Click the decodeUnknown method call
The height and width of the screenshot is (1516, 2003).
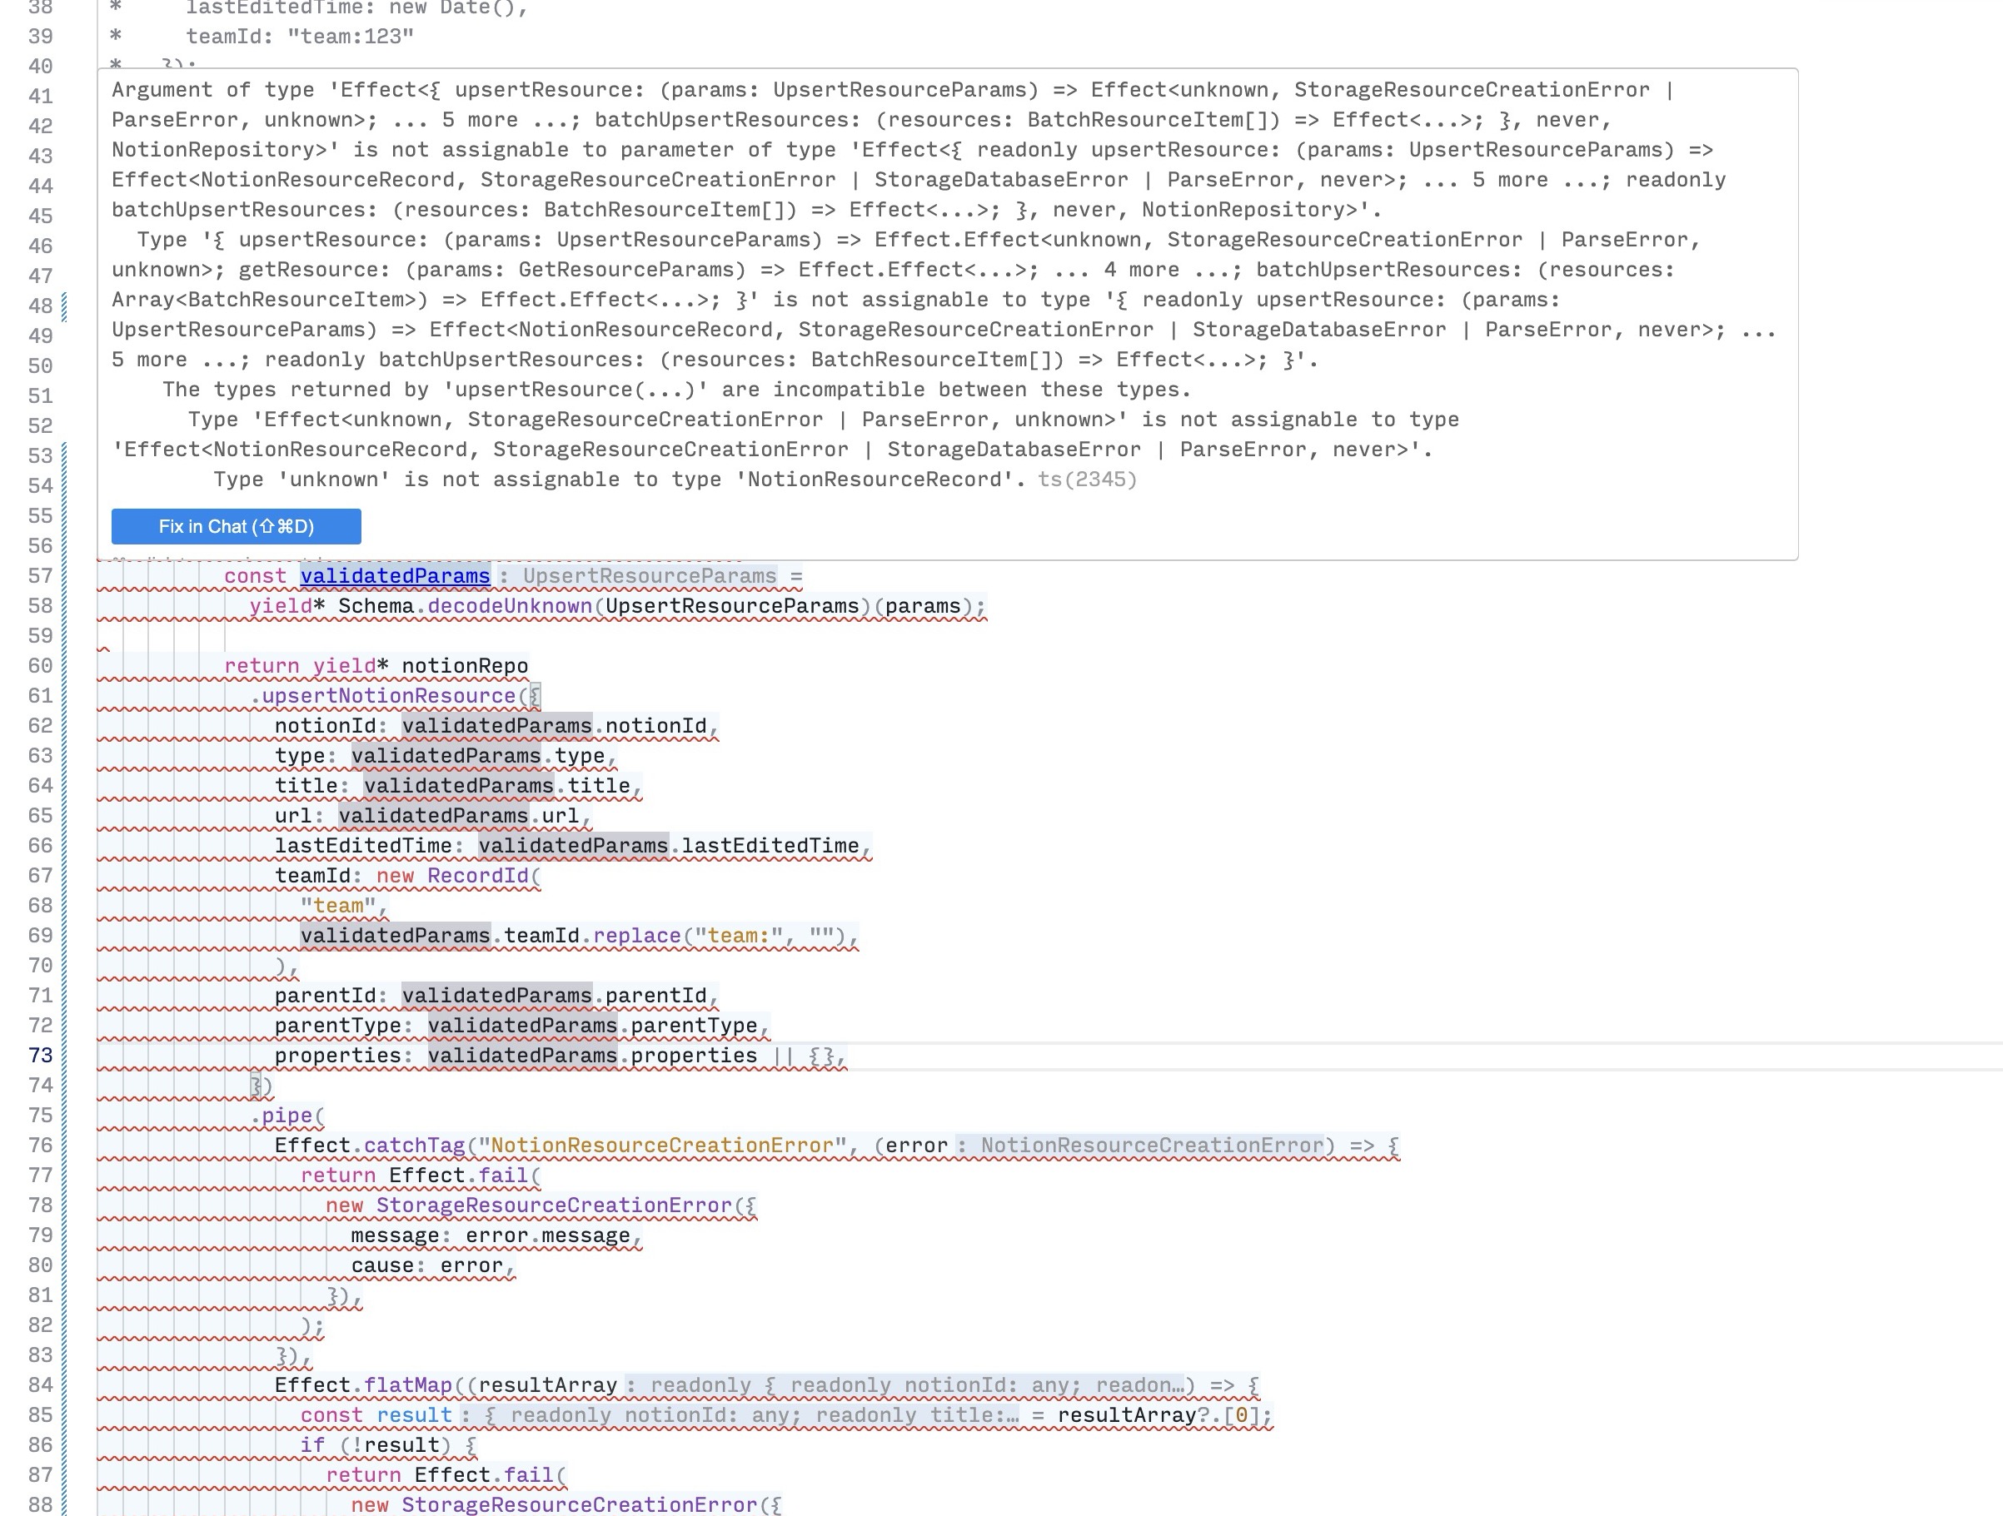509,606
